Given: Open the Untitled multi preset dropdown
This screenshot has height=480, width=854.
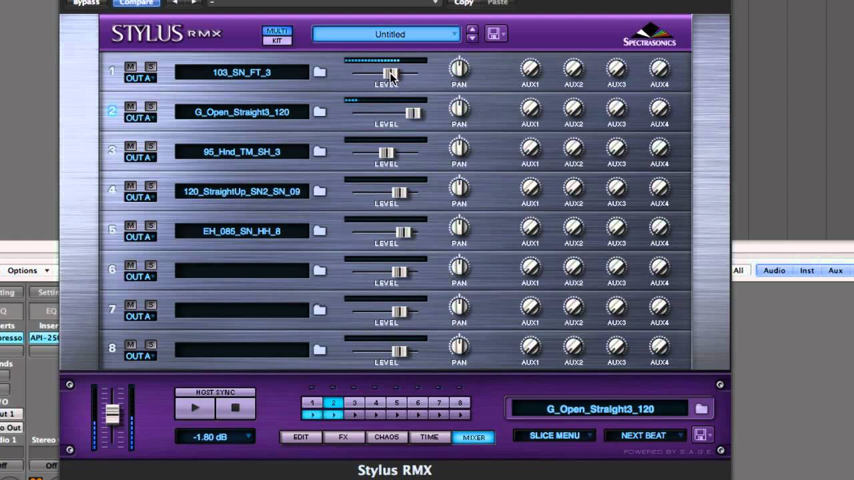Looking at the screenshot, I should (x=386, y=34).
